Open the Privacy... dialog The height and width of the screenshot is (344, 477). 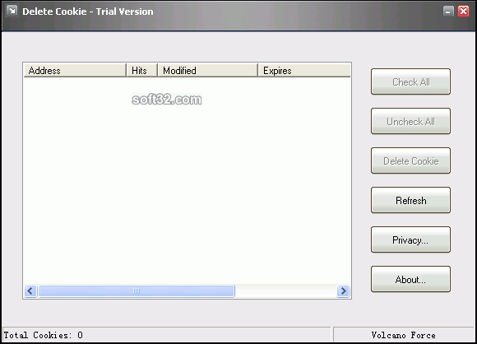410,239
